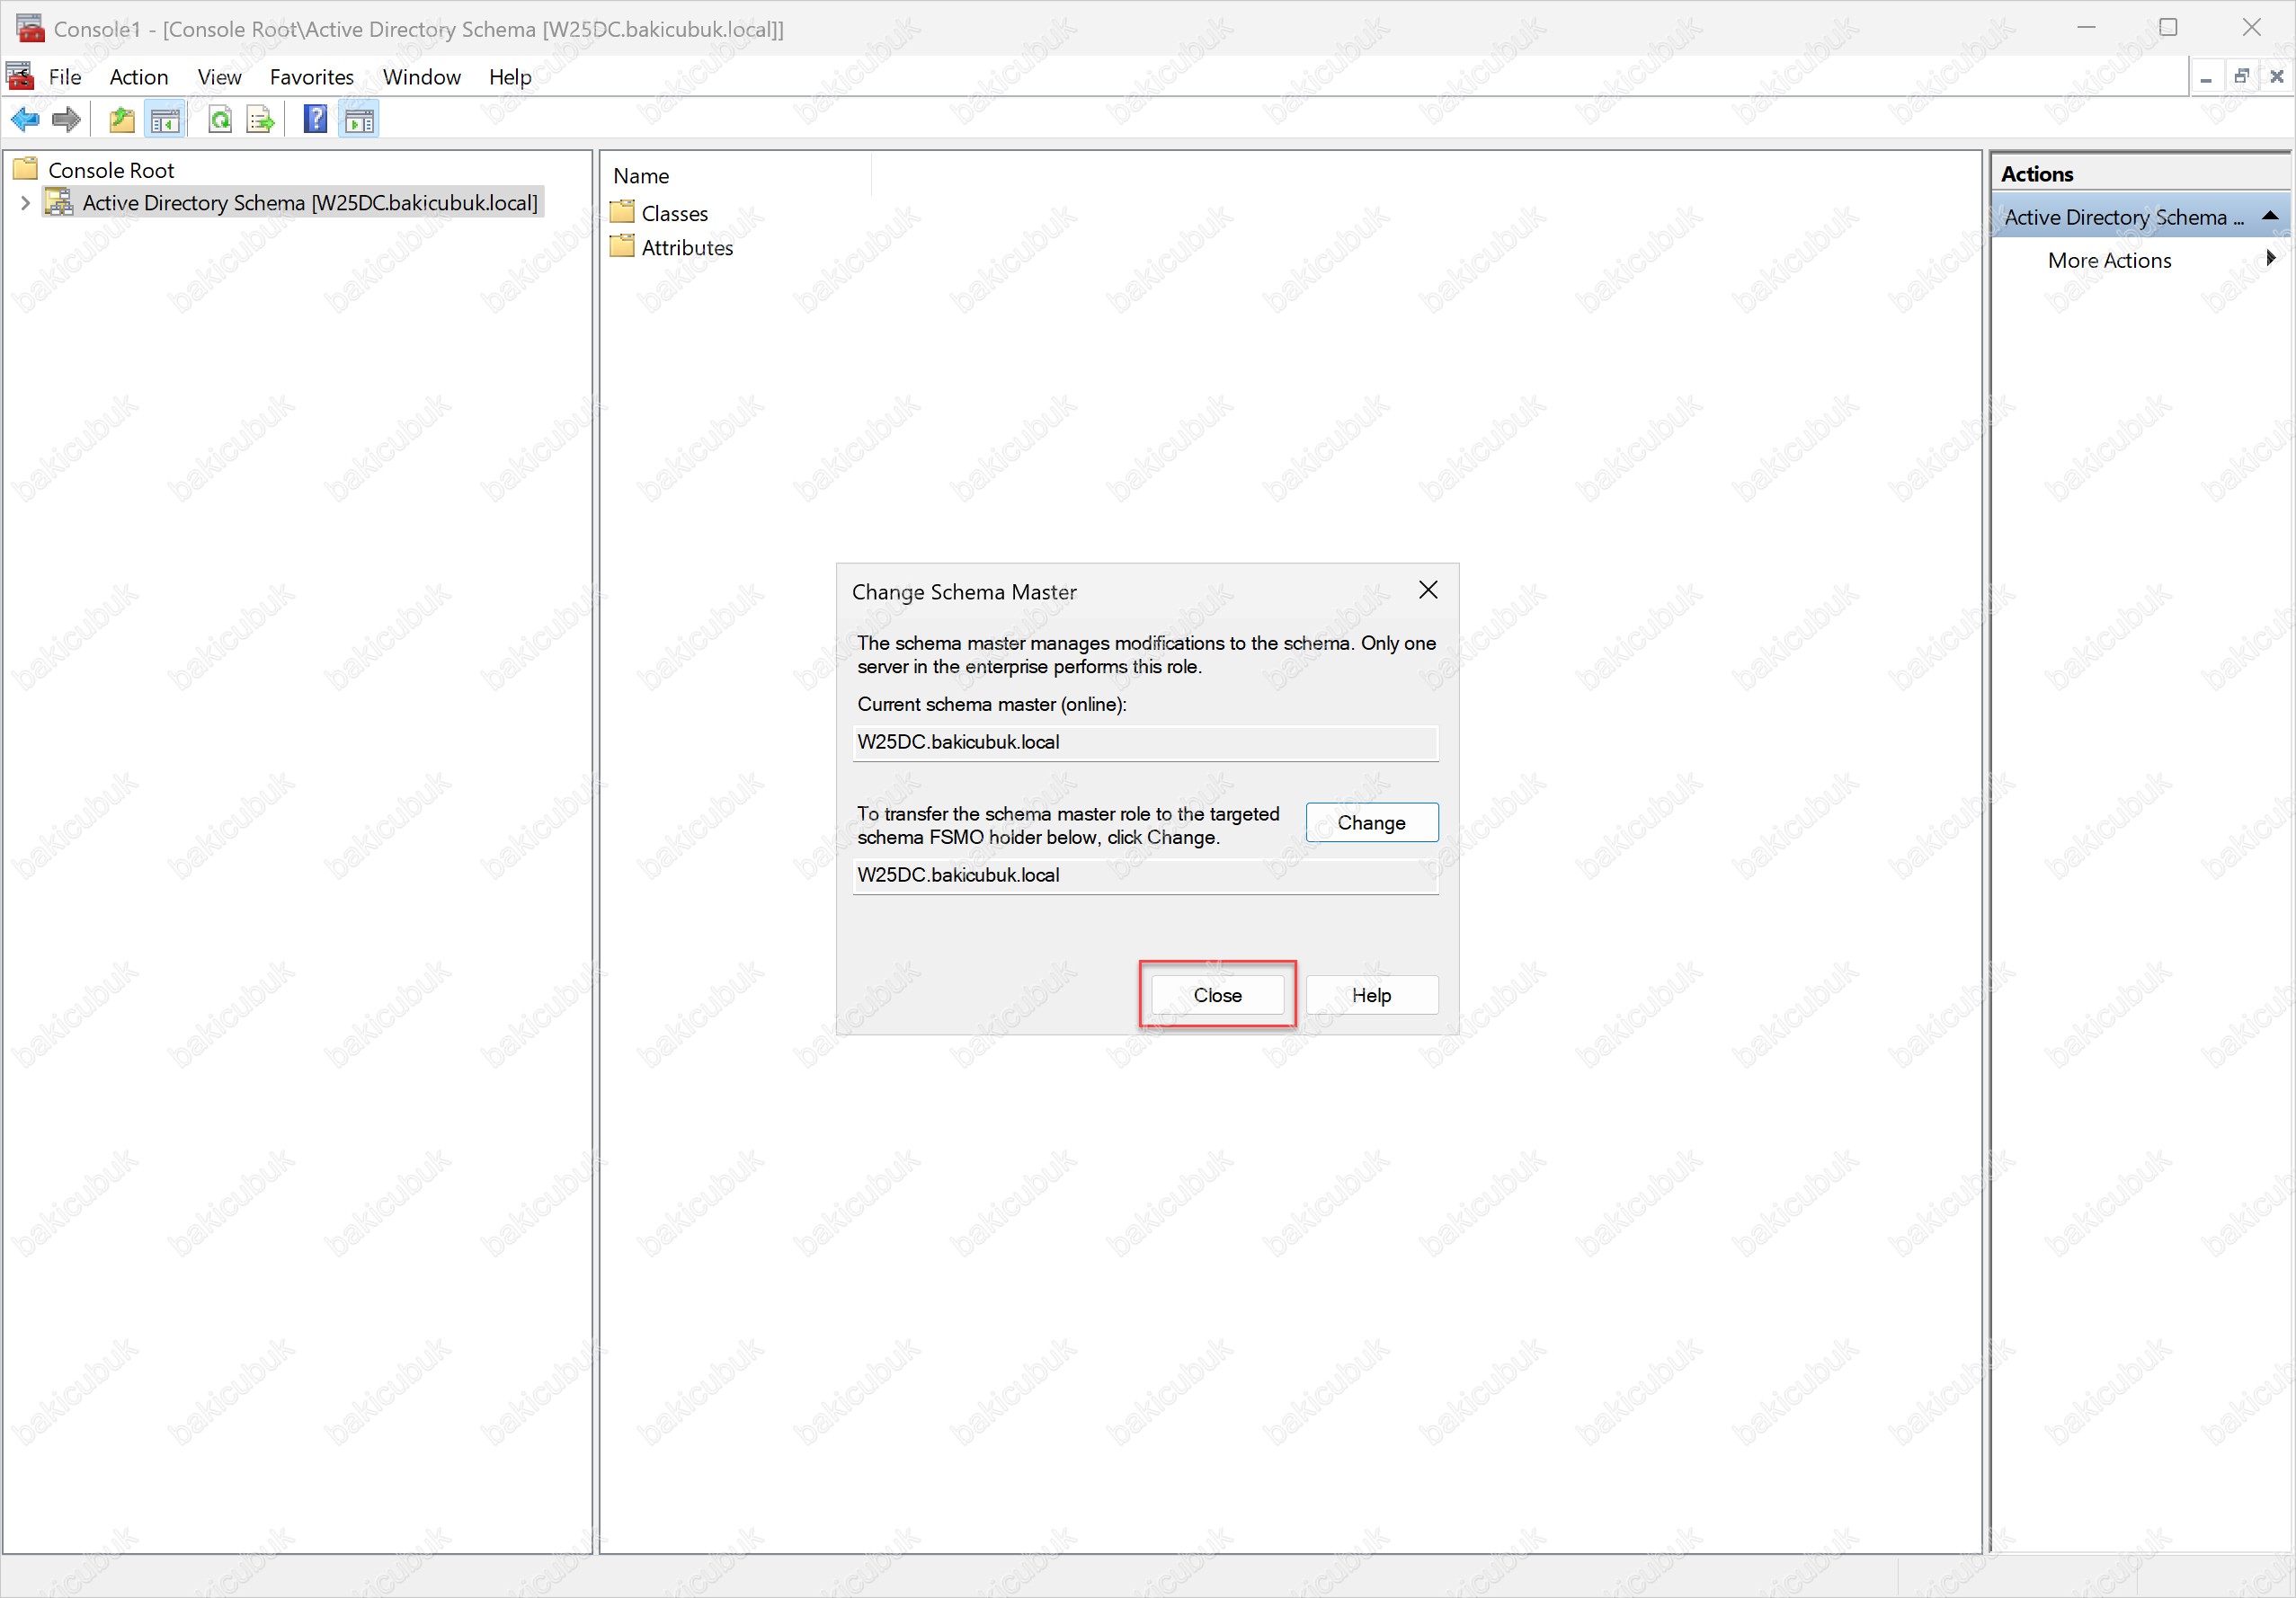The height and width of the screenshot is (1598, 2296).
Task: Open the File menu
Action: coord(65,77)
